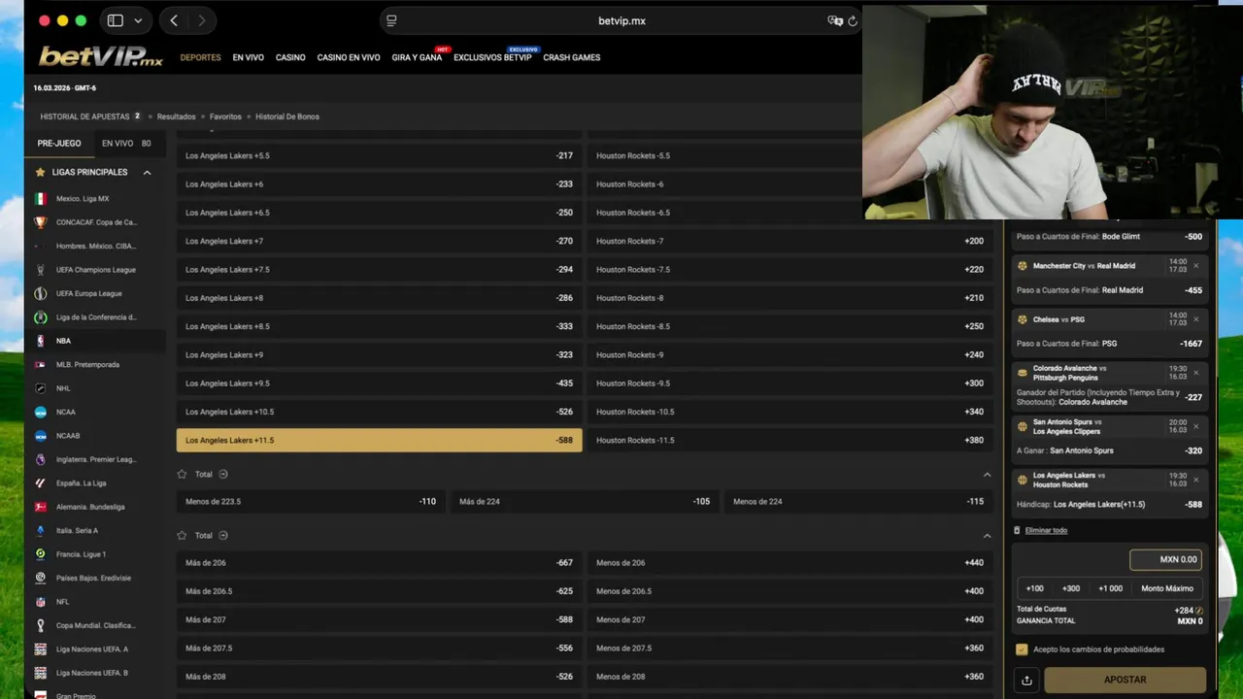Click the page reader icon in address bar
This screenshot has height=699, width=1243.
(391, 20)
